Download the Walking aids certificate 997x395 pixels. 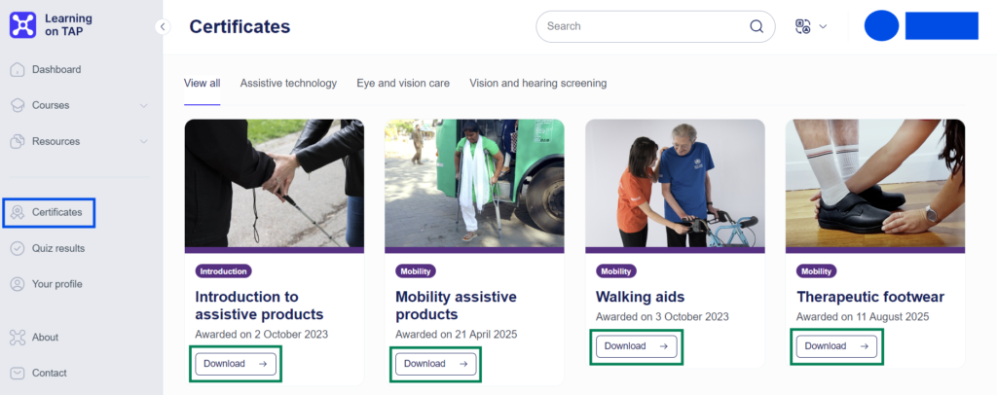pos(636,346)
